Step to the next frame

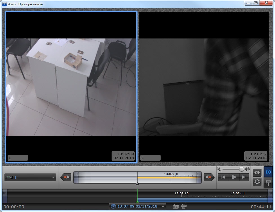[x=244, y=177]
